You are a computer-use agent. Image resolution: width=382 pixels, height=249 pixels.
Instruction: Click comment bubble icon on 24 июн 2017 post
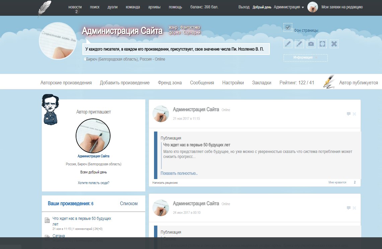(x=349, y=208)
